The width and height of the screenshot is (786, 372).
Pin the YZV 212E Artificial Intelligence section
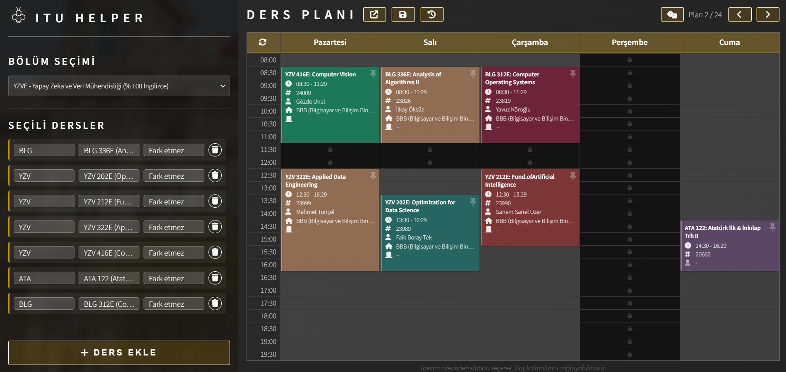point(573,176)
